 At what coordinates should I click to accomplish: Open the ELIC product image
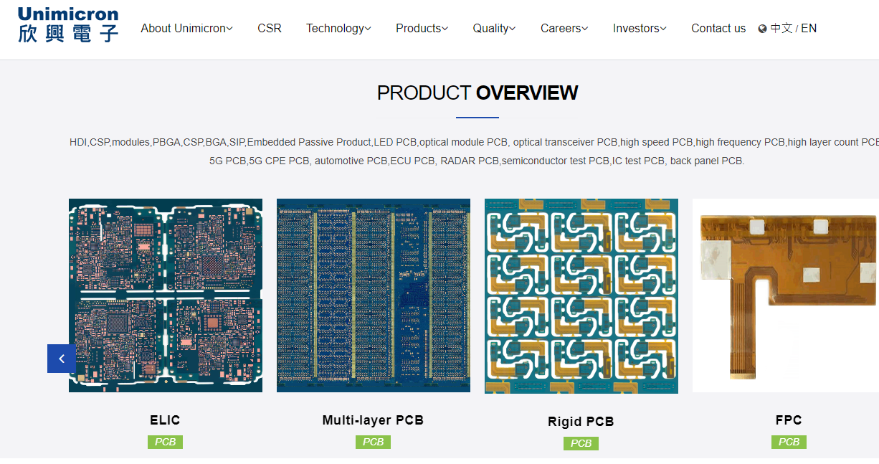tap(166, 295)
